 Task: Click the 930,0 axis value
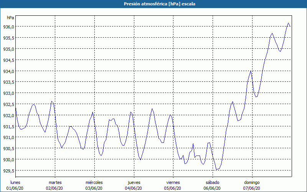8,160
